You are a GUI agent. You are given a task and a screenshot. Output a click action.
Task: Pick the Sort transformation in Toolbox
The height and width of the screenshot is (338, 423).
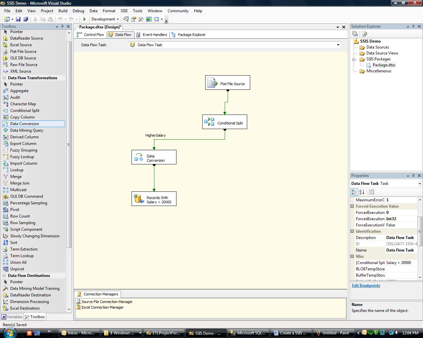[14, 243]
